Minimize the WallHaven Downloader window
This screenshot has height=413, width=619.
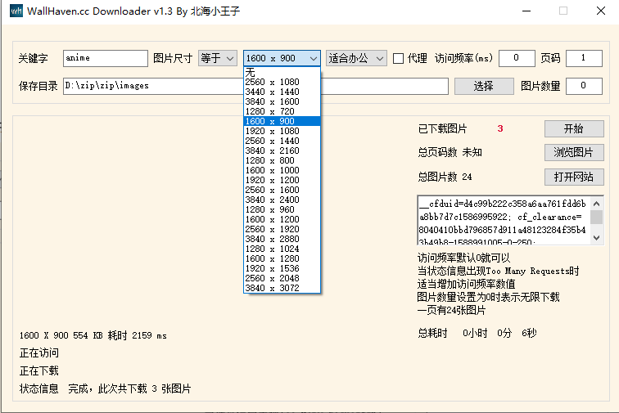click(x=526, y=11)
